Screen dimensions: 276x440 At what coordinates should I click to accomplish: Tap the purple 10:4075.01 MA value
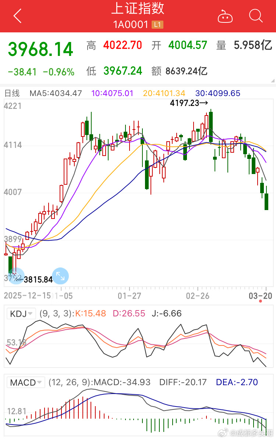(x=112, y=93)
